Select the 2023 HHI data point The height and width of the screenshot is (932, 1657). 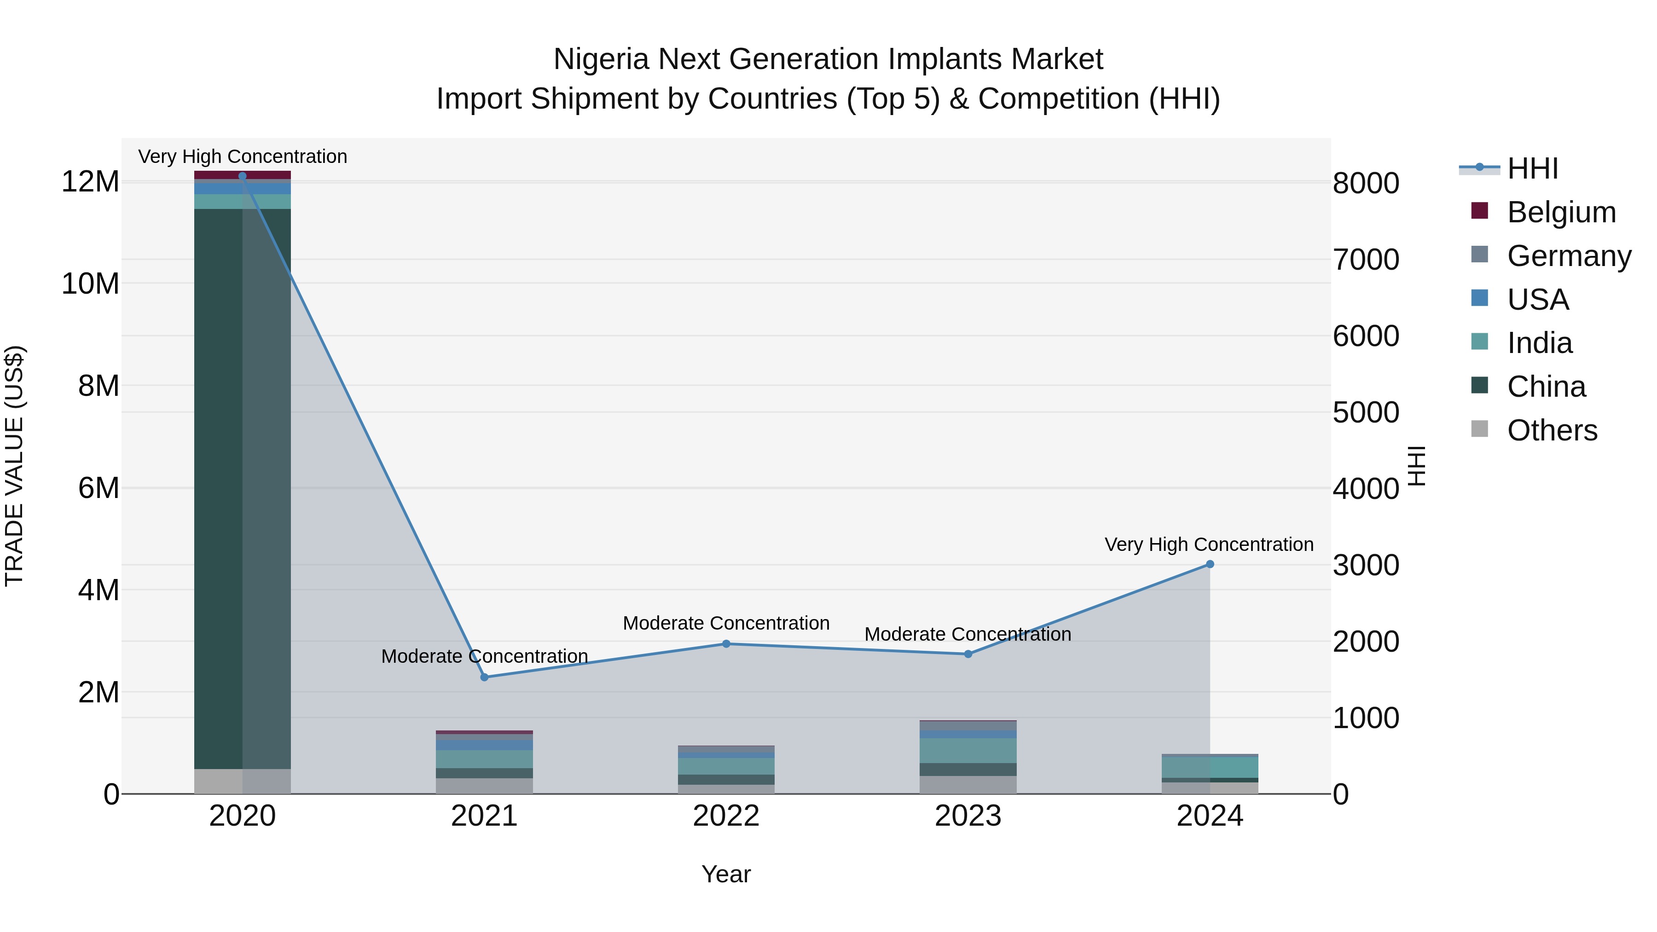tap(968, 654)
